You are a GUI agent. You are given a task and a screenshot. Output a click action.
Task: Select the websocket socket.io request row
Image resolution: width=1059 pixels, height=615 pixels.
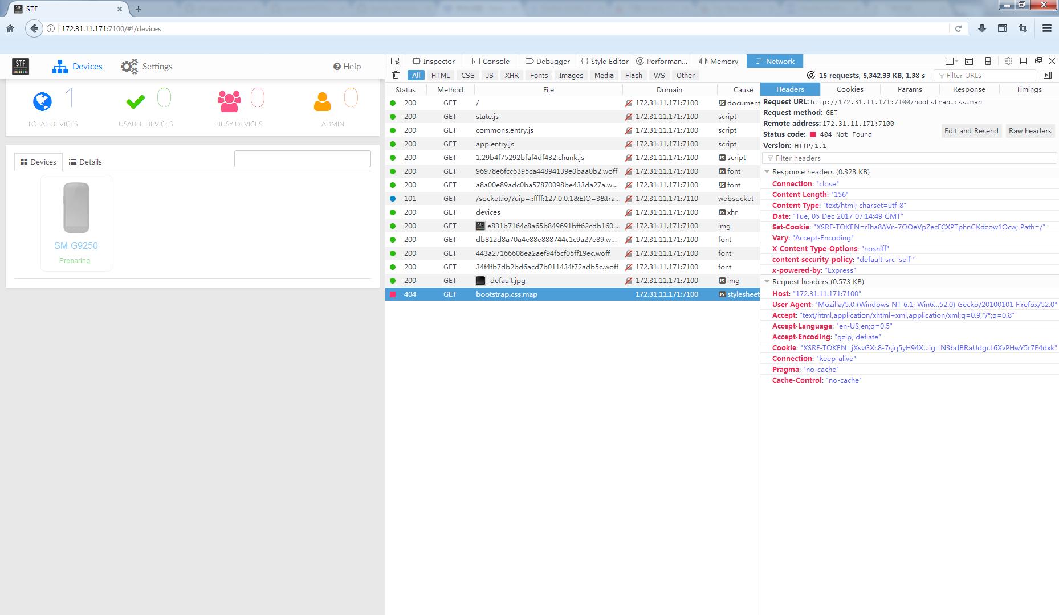click(x=573, y=199)
